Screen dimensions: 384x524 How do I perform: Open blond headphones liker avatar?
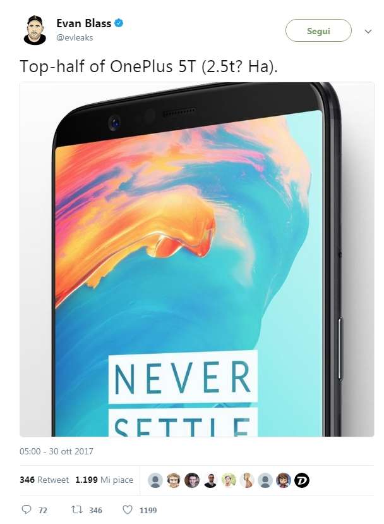pos(174,480)
